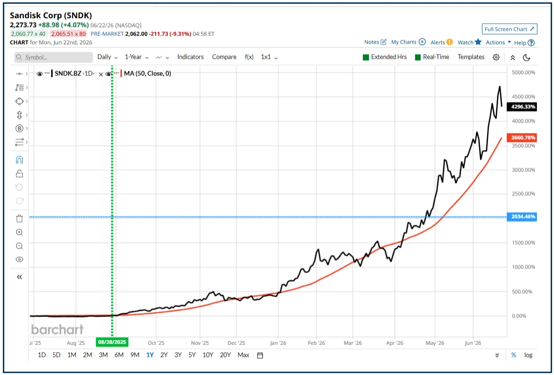Select the 5Y time range

point(192,355)
